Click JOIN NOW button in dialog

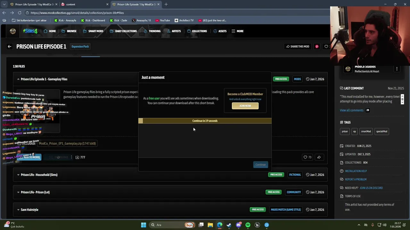[x=245, y=106]
